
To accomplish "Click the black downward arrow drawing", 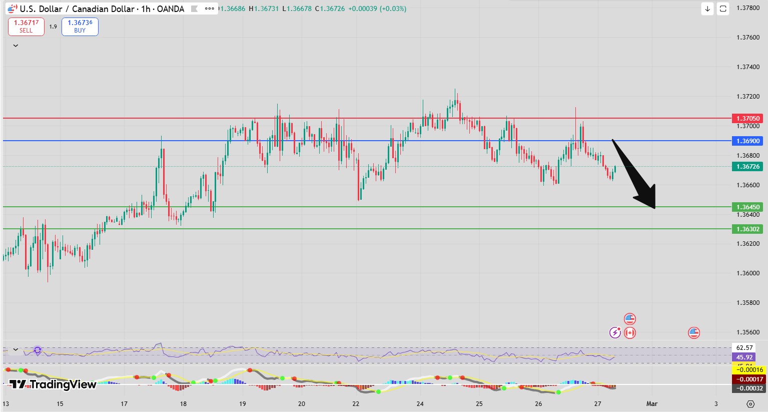I will (x=634, y=174).
